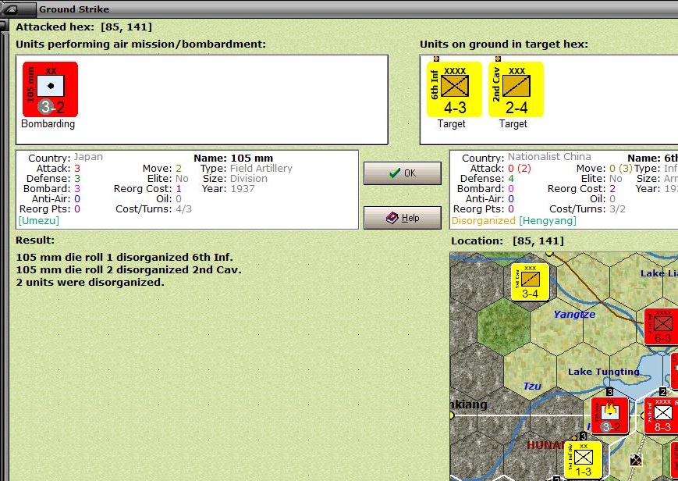Image resolution: width=678 pixels, height=481 pixels.
Task: Select the 2nd Cav target counter
Action: point(516,89)
